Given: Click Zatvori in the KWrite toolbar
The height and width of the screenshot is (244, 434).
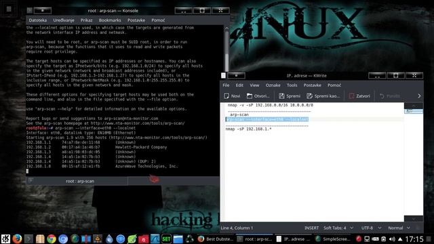Looking at the screenshot, I should (359, 96).
